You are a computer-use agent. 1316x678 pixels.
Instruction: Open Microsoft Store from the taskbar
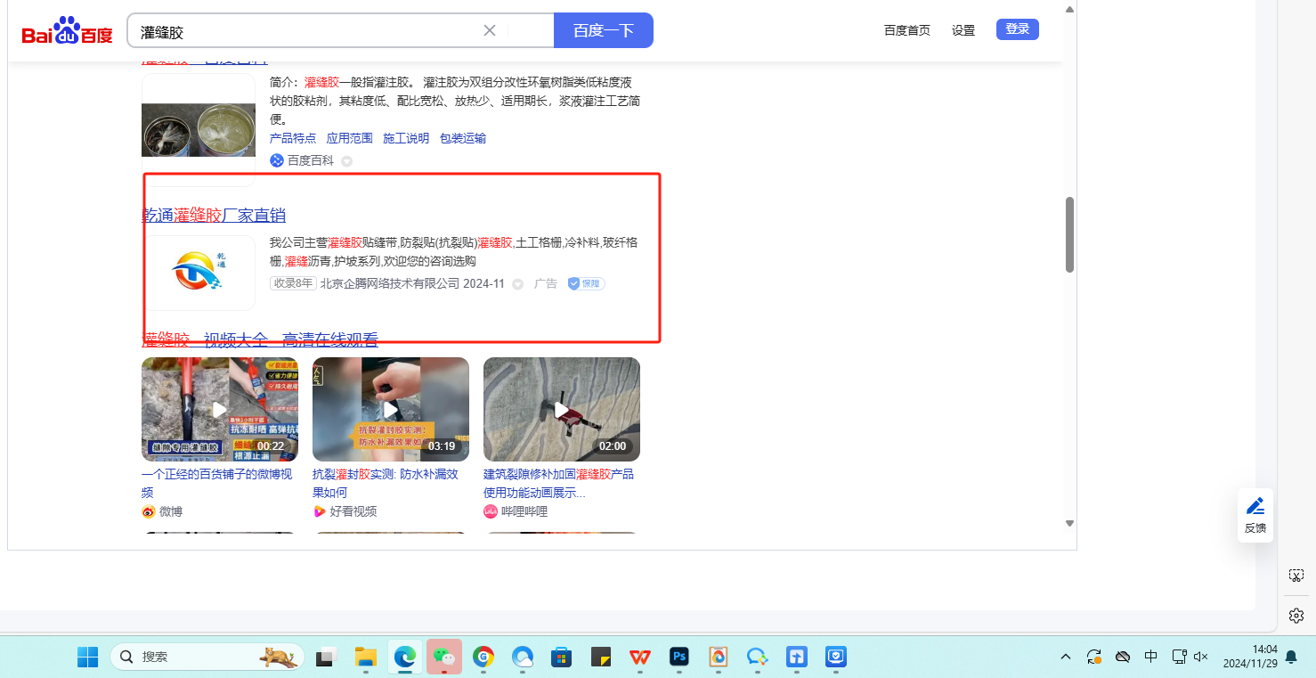click(x=561, y=658)
